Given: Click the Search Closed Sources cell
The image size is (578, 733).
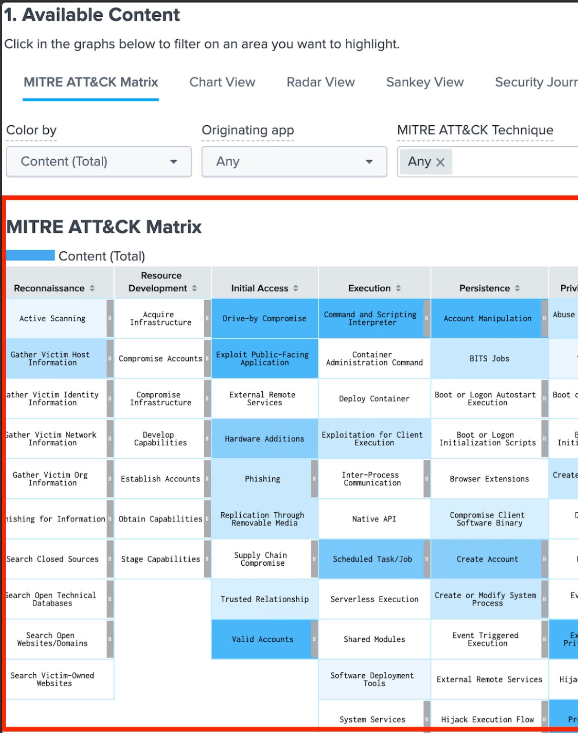Looking at the screenshot, I should click(56, 559).
